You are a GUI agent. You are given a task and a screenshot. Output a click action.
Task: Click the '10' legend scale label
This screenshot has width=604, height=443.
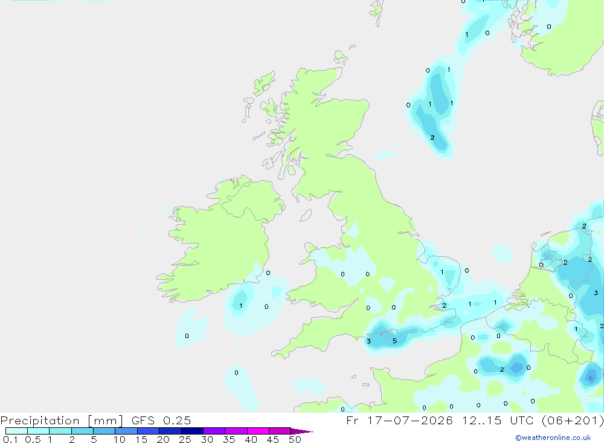click(120, 439)
